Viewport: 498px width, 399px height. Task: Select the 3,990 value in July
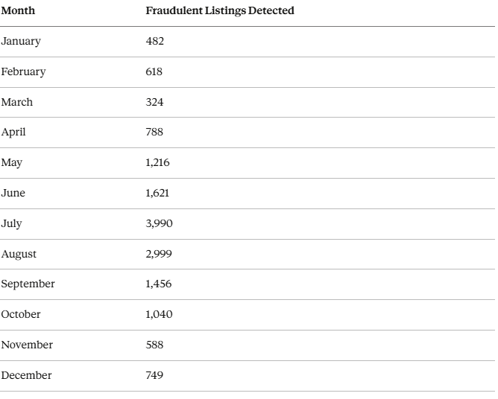pos(159,223)
